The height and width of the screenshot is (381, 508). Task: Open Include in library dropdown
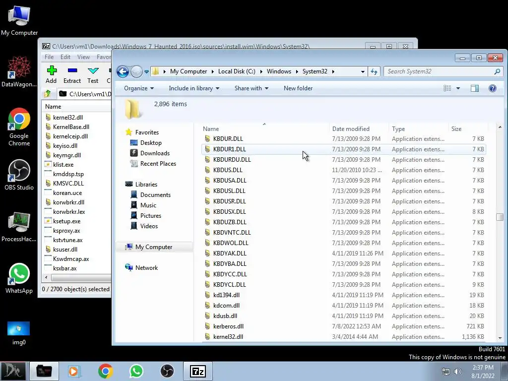194,88
